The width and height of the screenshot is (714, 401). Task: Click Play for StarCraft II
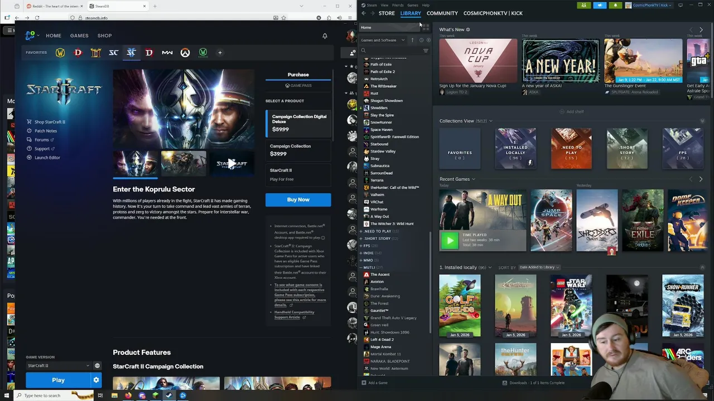(x=58, y=380)
